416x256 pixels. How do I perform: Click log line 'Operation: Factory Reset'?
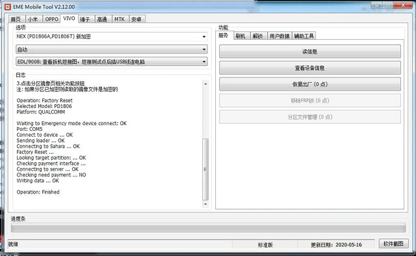pyautogui.click(x=44, y=100)
